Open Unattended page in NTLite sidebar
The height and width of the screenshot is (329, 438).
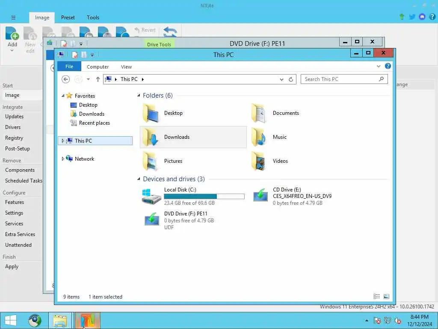pos(18,245)
